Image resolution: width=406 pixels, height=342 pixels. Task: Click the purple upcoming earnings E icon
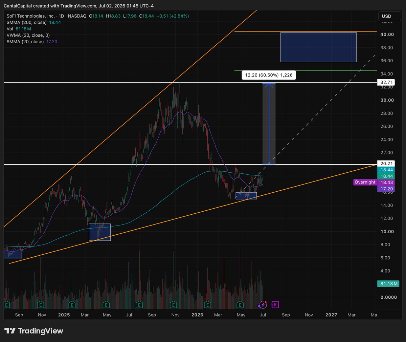click(x=275, y=305)
